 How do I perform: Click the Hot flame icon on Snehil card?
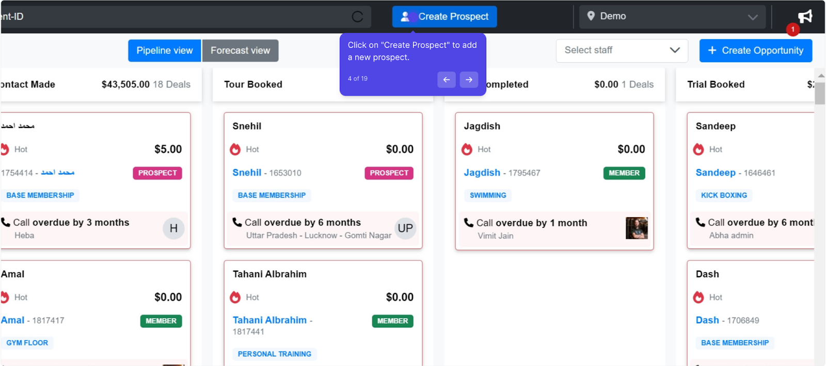pos(235,149)
